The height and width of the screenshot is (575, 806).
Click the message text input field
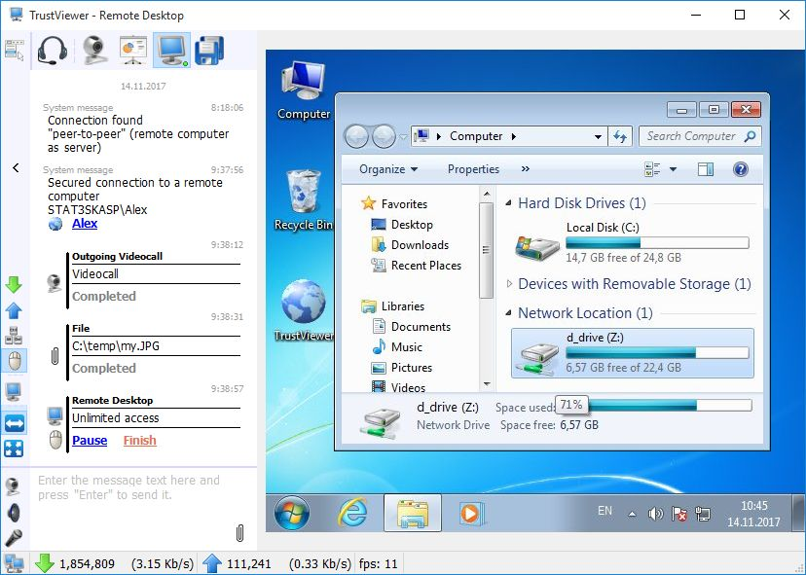(131, 488)
